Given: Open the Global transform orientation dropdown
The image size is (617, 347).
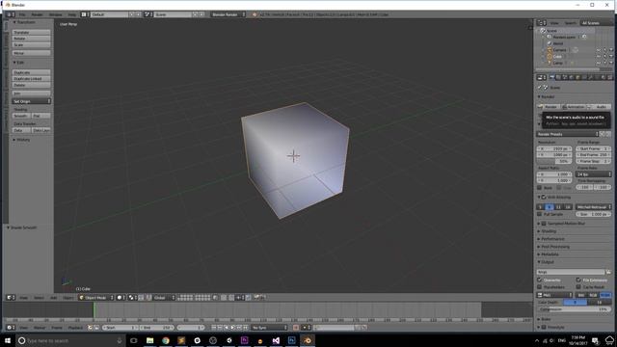Looking at the screenshot, I should [164, 298].
